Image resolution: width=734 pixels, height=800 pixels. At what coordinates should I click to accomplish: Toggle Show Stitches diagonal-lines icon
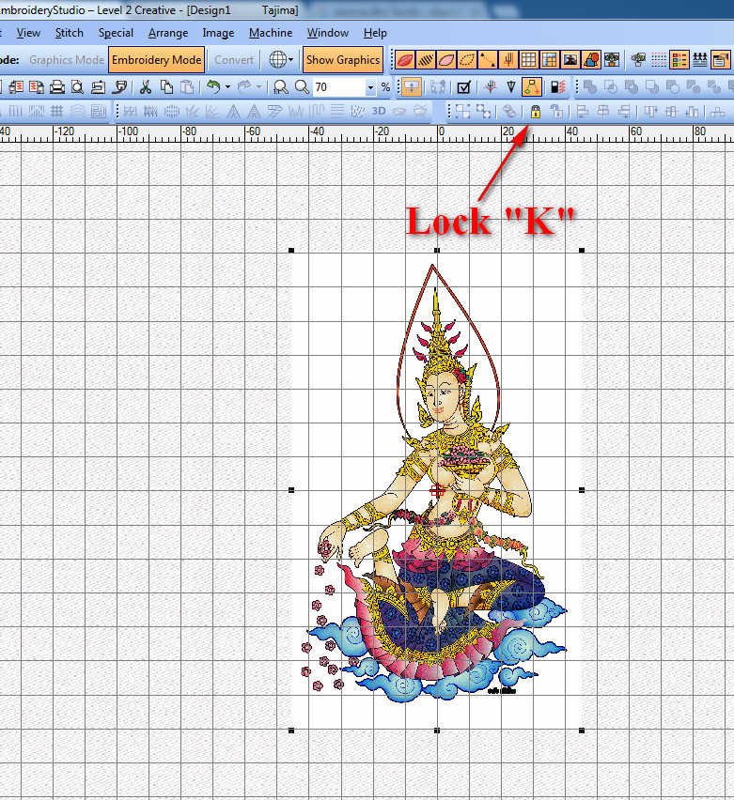click(x=426, y=60)
